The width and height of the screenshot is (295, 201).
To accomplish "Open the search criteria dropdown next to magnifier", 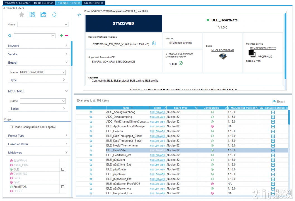I will pyautogui.click(x=53, y=36).
